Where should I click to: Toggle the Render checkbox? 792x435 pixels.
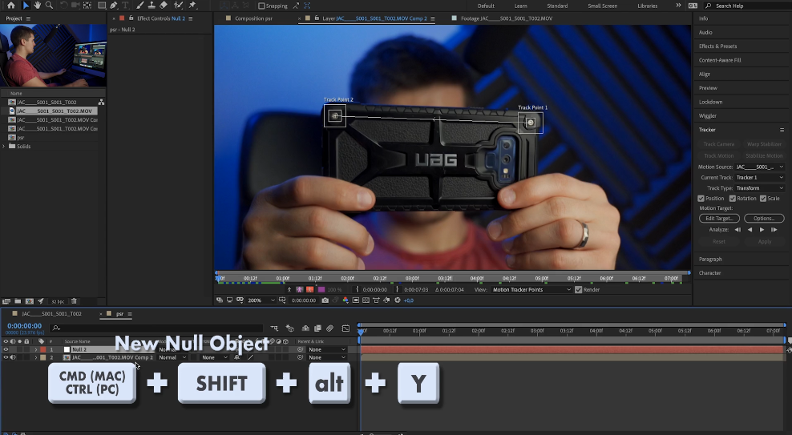tap(578, 290)
